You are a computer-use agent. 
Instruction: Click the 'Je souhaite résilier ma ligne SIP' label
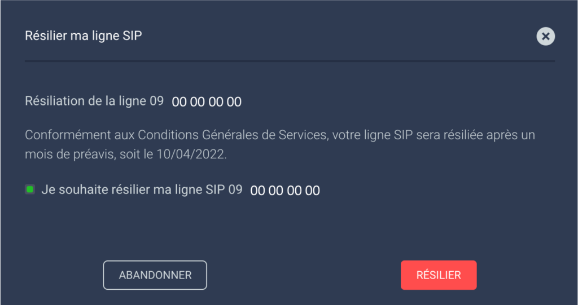click(x=134, y=190)
